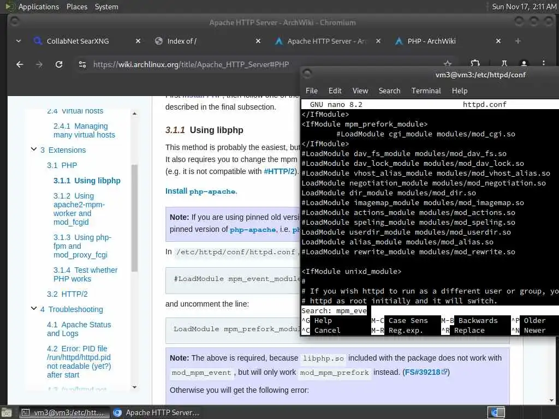Collapse the 4 Troubleshooting section

[34, 309]
